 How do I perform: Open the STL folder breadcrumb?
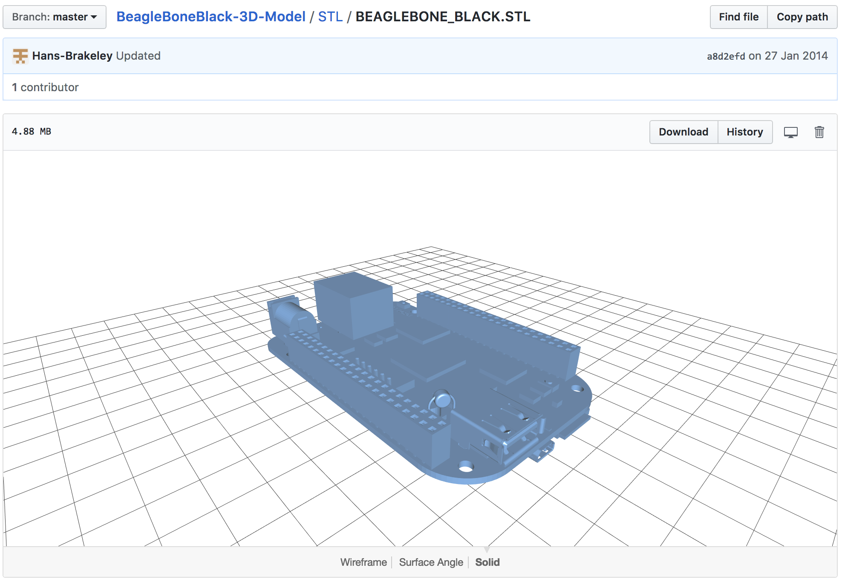click(330, 17)
